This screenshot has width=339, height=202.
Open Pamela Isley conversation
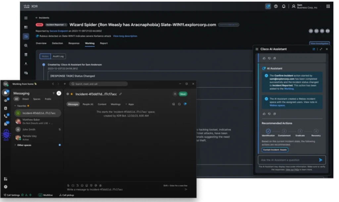click(38, 138)
